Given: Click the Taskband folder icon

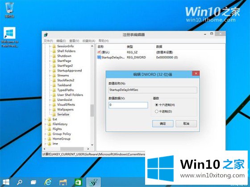Looking at the screenshot, I should click(54, 85).
